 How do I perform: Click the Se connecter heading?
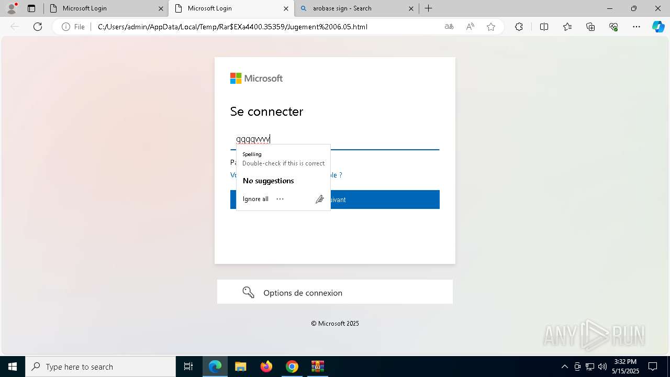pos(266,112)
